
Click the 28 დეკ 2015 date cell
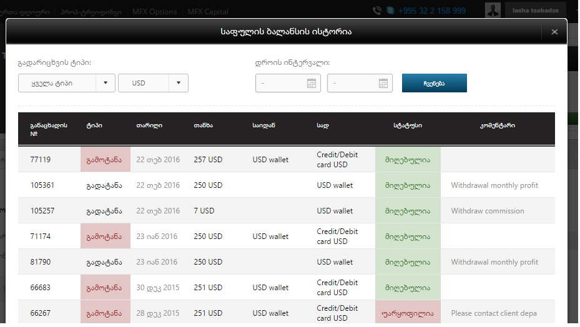pos(157,313)
